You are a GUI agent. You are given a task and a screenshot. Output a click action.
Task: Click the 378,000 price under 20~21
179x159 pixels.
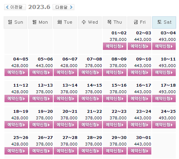(x=69, y=118)
